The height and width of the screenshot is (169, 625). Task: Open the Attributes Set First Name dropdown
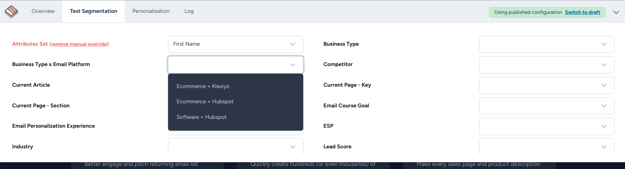point(235,44)
